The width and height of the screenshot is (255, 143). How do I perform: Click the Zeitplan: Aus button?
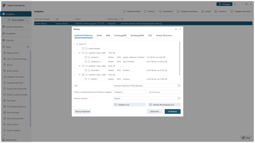click(x=129, y=105)
